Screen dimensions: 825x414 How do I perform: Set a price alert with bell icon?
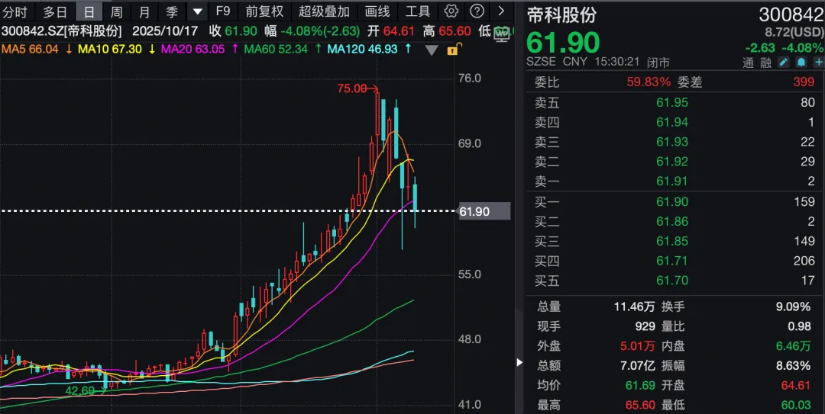[801, 63]
